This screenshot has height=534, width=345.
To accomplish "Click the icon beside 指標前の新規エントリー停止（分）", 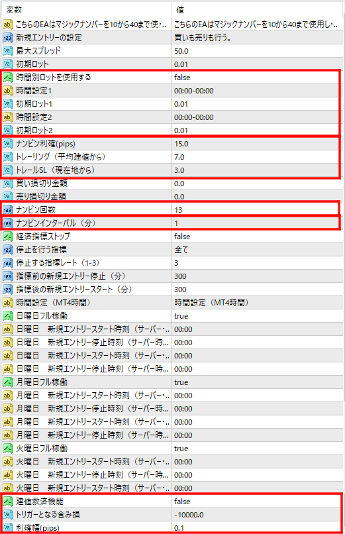I will (8, 276).
